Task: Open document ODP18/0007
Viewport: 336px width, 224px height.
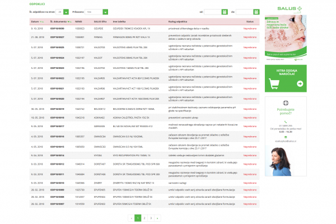Action: 57,204
